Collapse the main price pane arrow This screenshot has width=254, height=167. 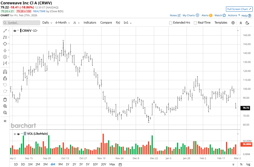pyautogui.click(x=238, y=31)
